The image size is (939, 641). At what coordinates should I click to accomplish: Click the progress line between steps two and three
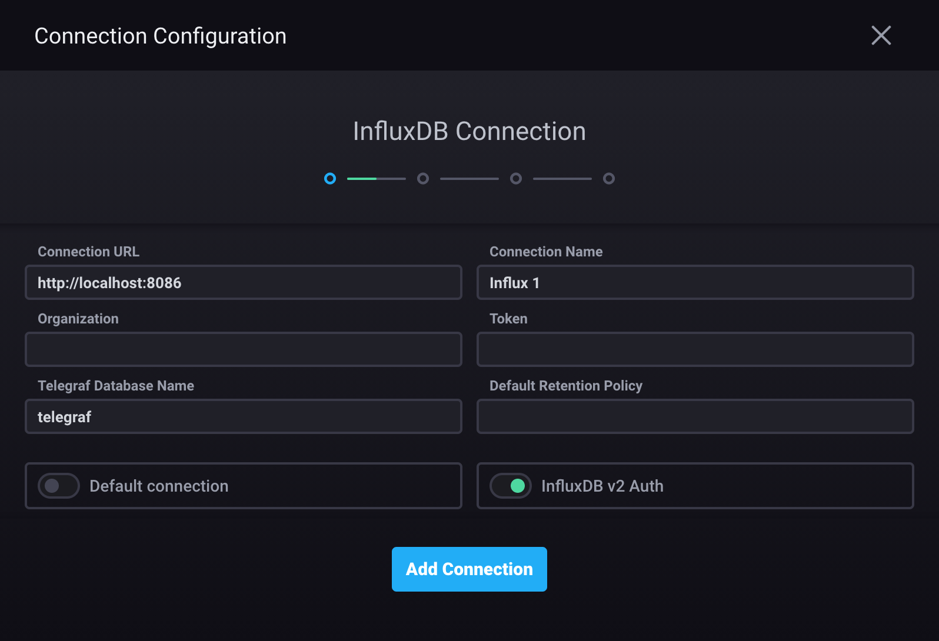(469, 178)
